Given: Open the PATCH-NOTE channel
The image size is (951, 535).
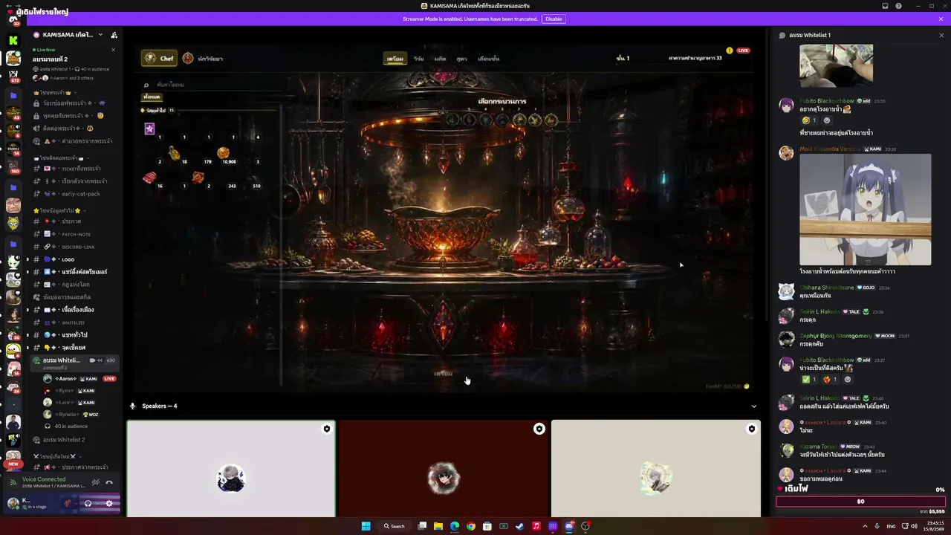Looking at the screenshot, I should (x=74, y=234).
